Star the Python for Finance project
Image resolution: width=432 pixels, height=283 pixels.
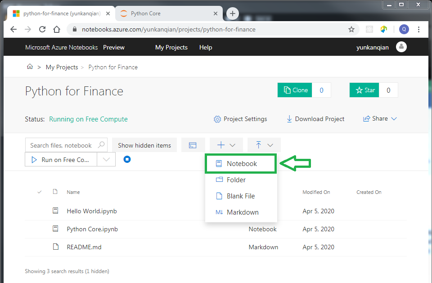364,90
